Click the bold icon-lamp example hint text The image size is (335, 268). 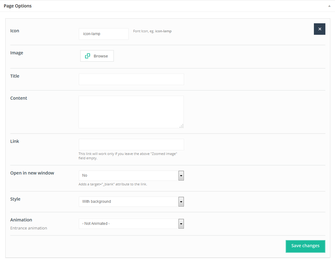[163, 31]
